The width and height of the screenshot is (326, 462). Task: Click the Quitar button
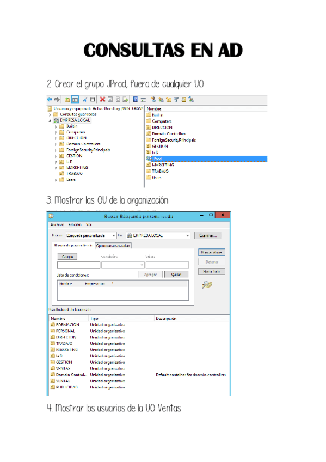click(176, 275)
